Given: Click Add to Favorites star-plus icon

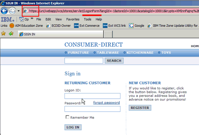Looking at the screenshot, I should [11, 33].
